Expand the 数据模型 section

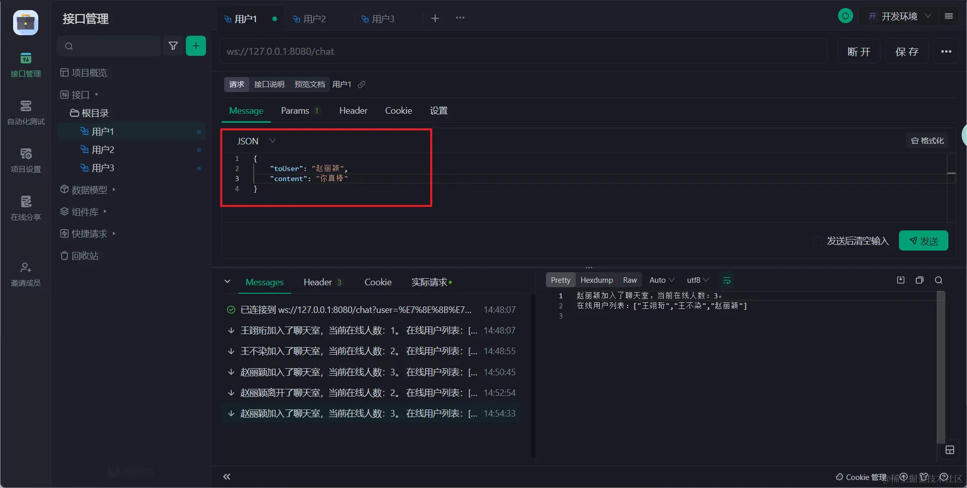88,190
